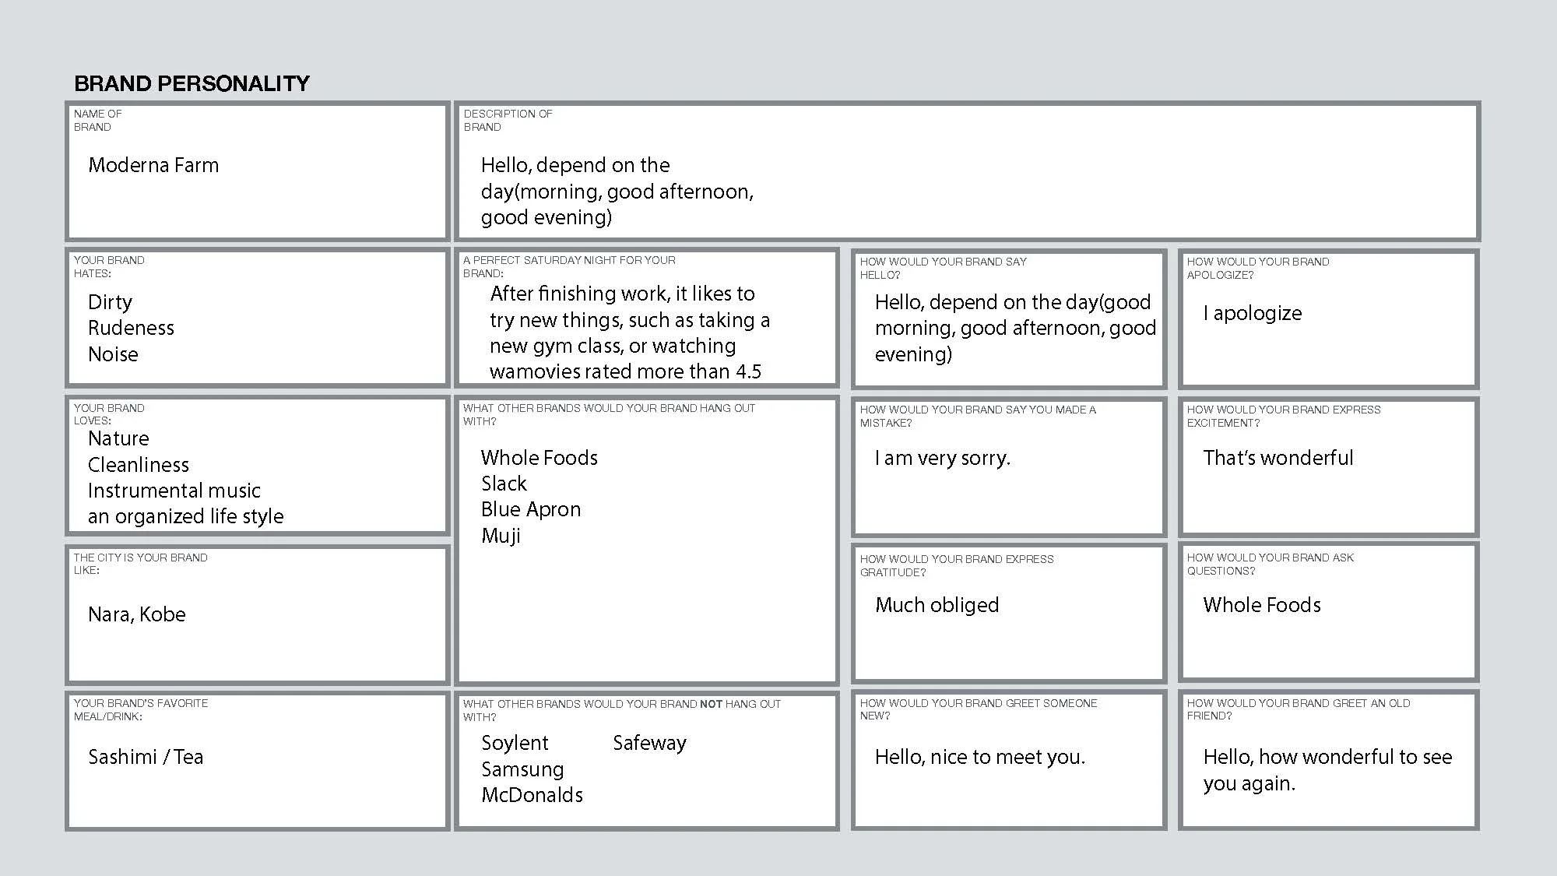Select the 'That's wonderful' text
Screen dimensions: 1557x876
1278,458
